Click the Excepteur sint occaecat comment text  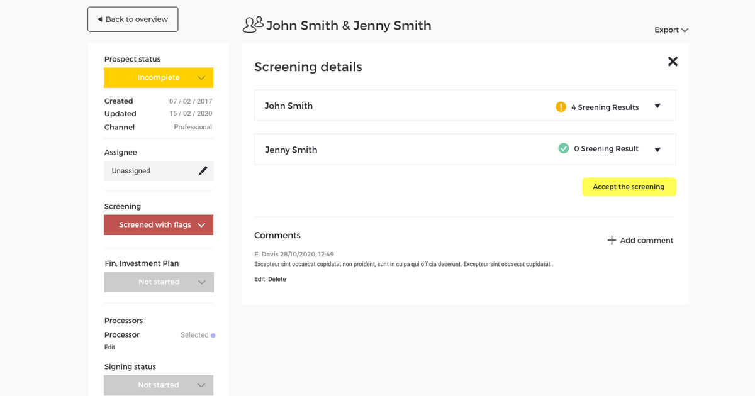click(403, 265)
